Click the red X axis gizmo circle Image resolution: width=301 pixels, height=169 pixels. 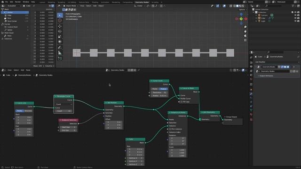point(246,19)
